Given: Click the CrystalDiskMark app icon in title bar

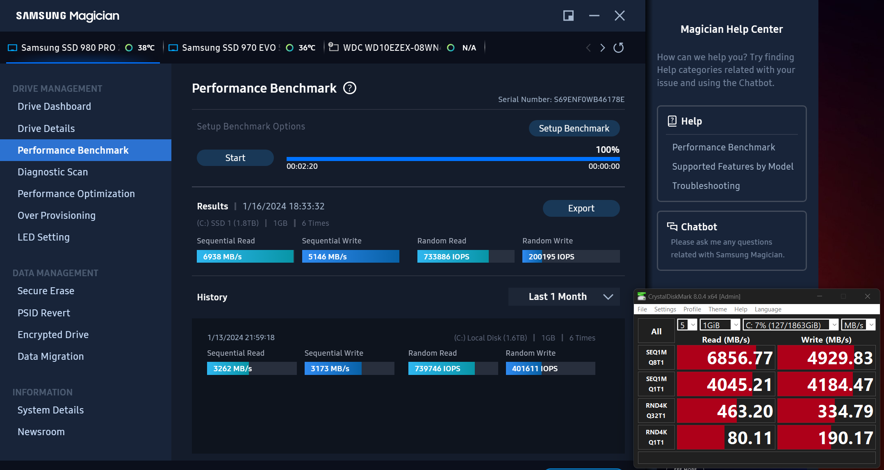Looking at the screenshot, I should (x=641, y=296).
